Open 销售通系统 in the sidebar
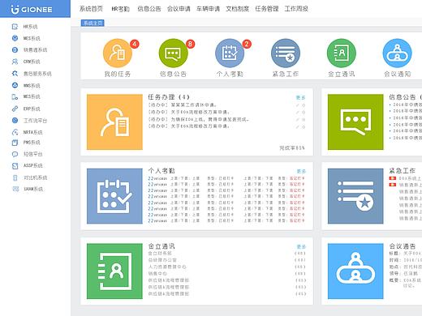Screen dimensions: 422x316 (35, 50)
